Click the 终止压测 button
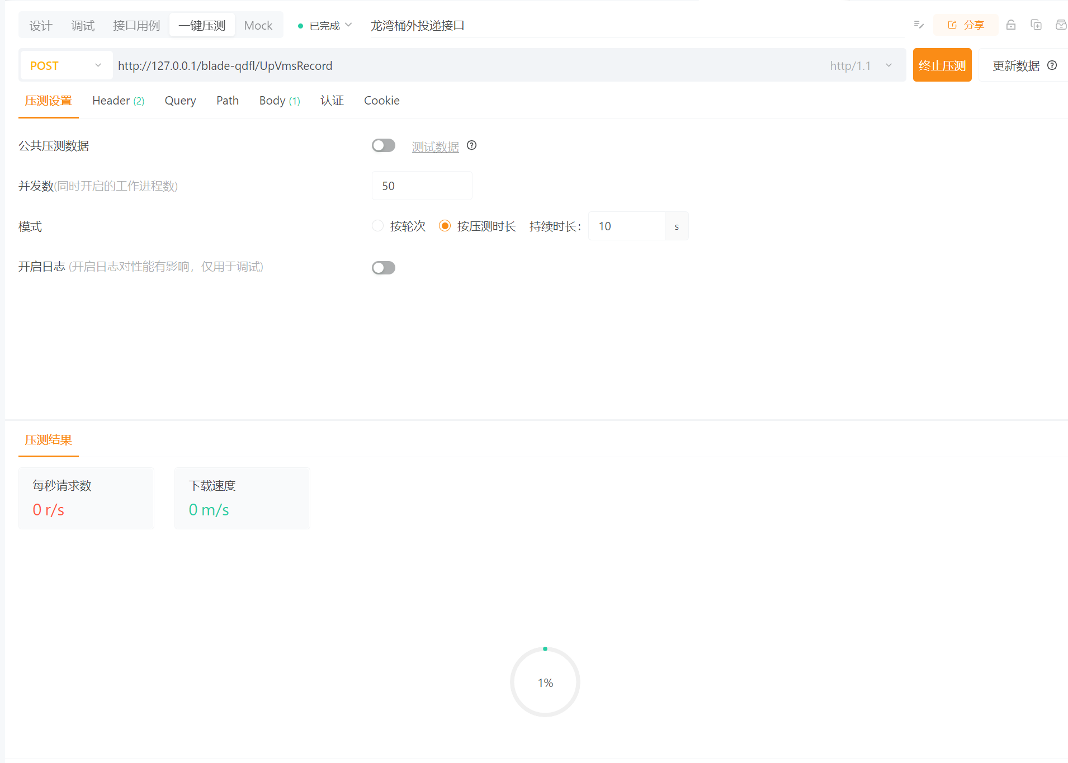This screenshot has height=763, width=1068. [x=942, y=65]
